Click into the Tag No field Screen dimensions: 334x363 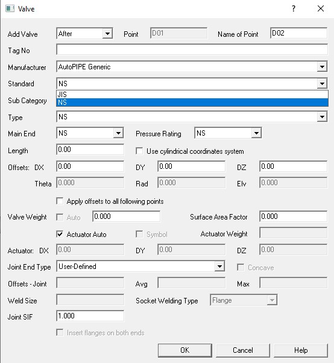click(192, 49)
